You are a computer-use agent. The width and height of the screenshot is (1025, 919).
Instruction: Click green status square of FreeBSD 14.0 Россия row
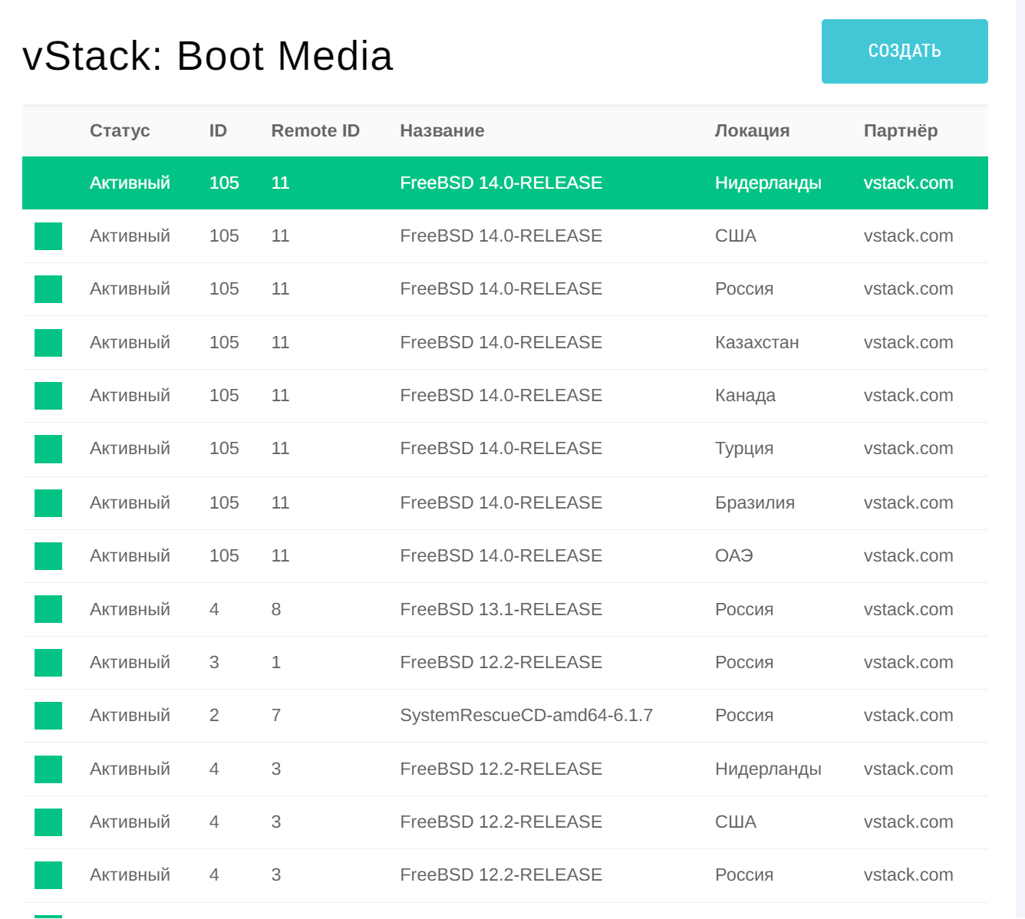pyautogui.click(x=48, y=289)
